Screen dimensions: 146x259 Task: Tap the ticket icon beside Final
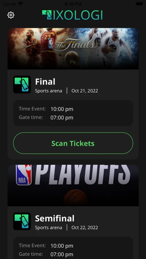click(x=22, y=84)
